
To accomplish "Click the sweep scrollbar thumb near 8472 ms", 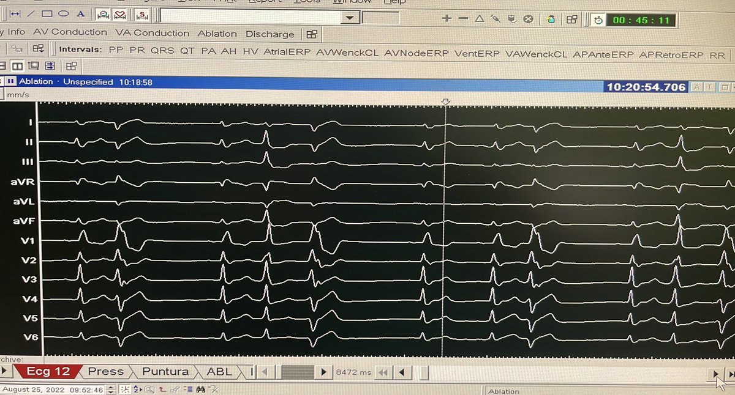I will click(x=298, y=371).
